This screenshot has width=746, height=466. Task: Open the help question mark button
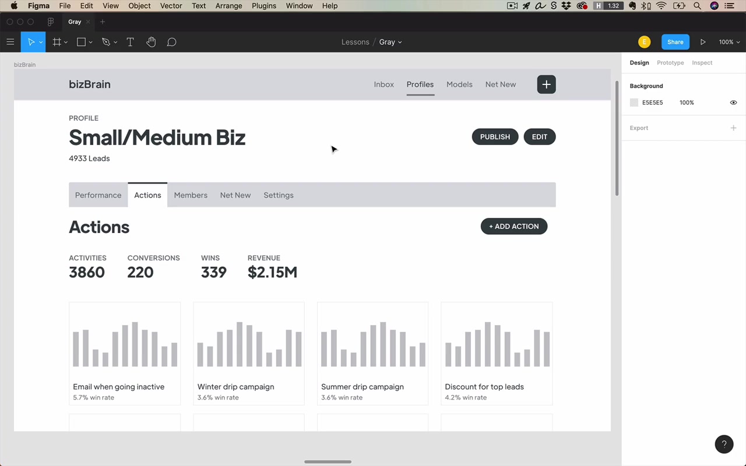pos(724,444)
